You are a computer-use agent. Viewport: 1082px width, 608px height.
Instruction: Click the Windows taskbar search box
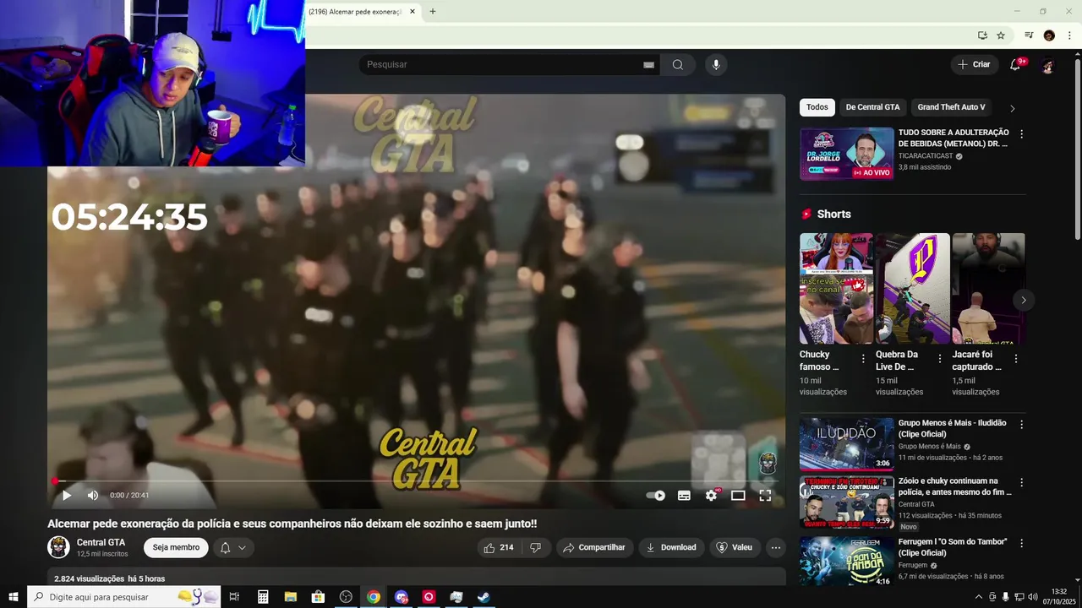(x=124, y=597)
